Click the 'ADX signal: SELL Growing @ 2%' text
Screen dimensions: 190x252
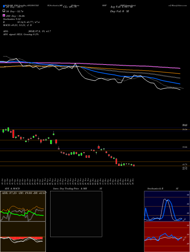[21, 34]
